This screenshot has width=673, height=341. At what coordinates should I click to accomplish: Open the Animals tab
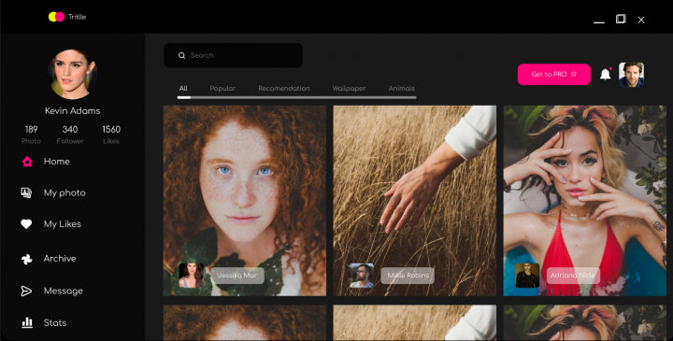pyautogui.click(x=401, y=89)
